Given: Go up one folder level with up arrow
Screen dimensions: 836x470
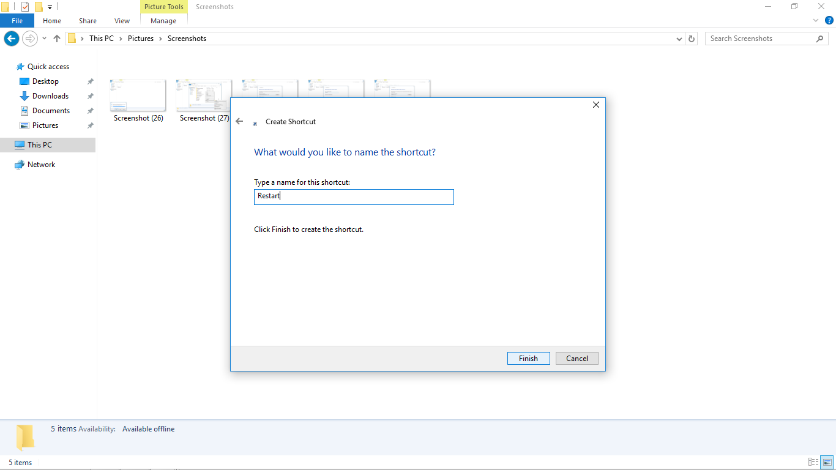Looking at the screenshot, I should click(57, 39).
